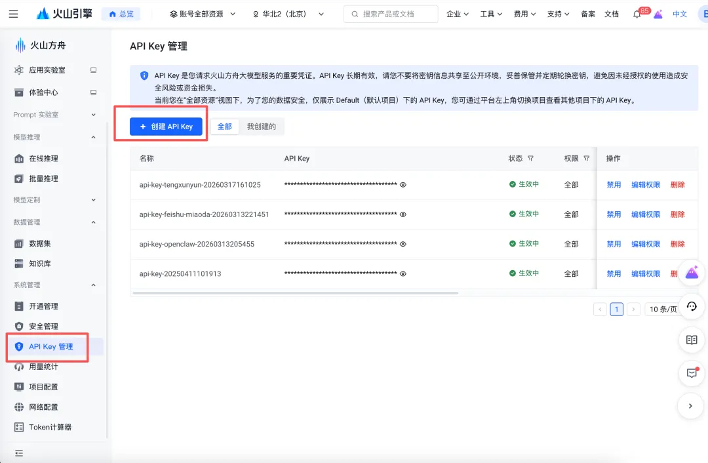Click the 火山方舟 product logo
This screenshot has width=708, height=463.
pyautogui.click(x=41, y=45)
